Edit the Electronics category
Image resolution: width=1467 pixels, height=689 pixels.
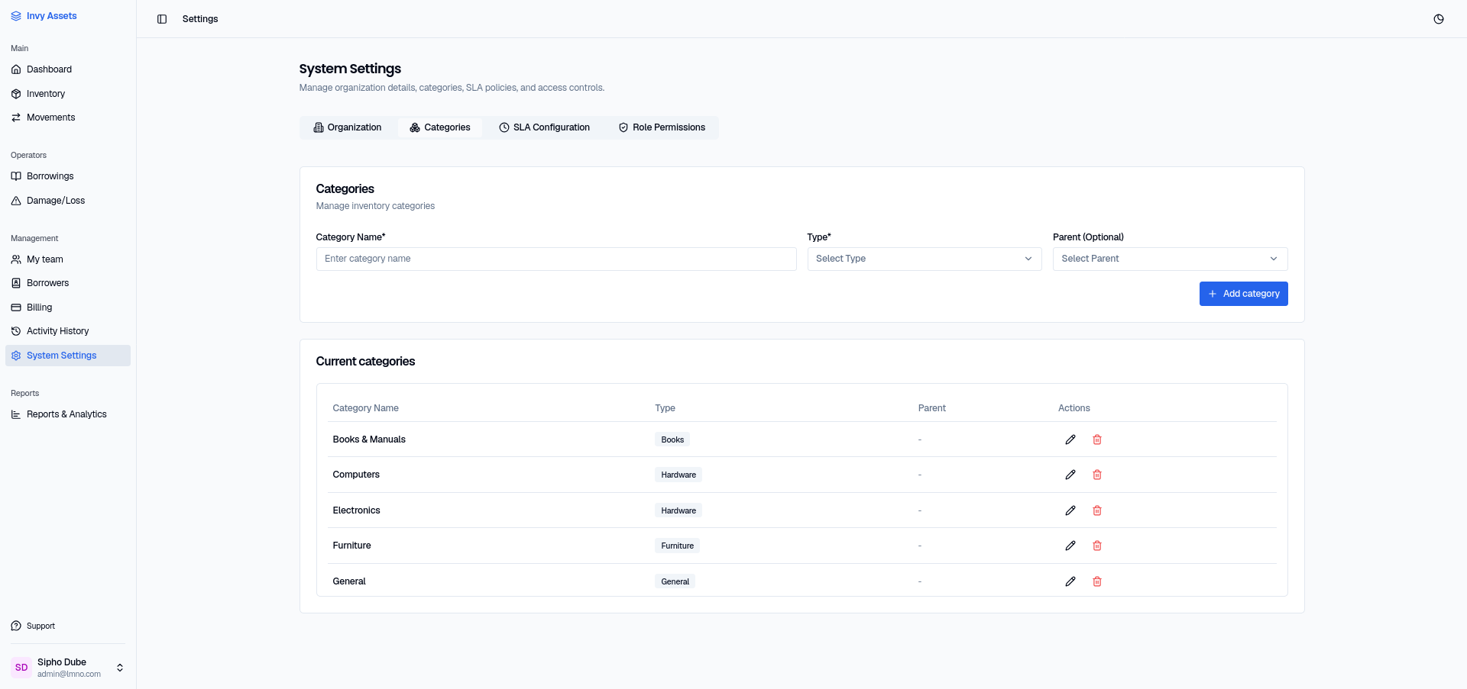[x=1070, y=510]
